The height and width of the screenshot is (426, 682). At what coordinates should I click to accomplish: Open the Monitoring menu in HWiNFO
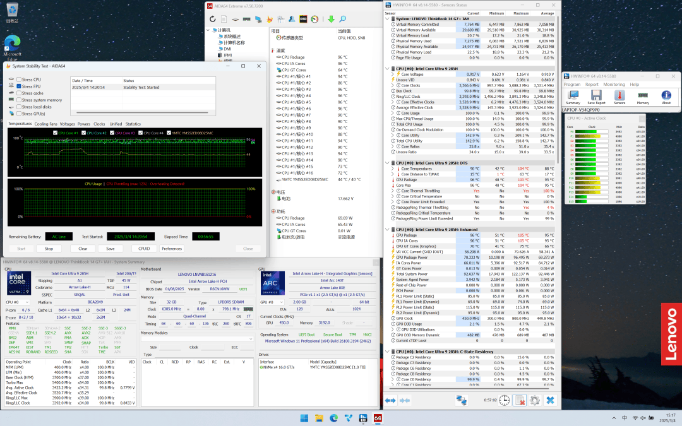(x=613, y=84)
